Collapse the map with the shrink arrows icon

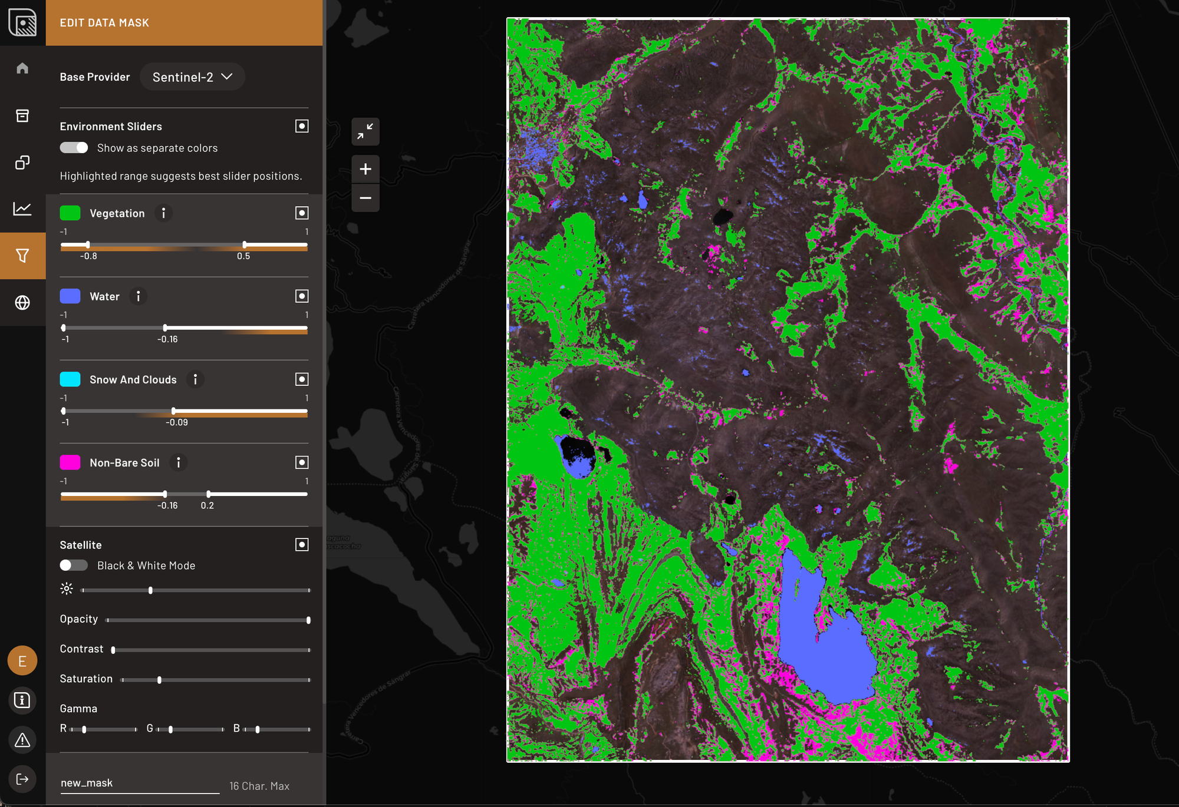click(x=365, y=131)
